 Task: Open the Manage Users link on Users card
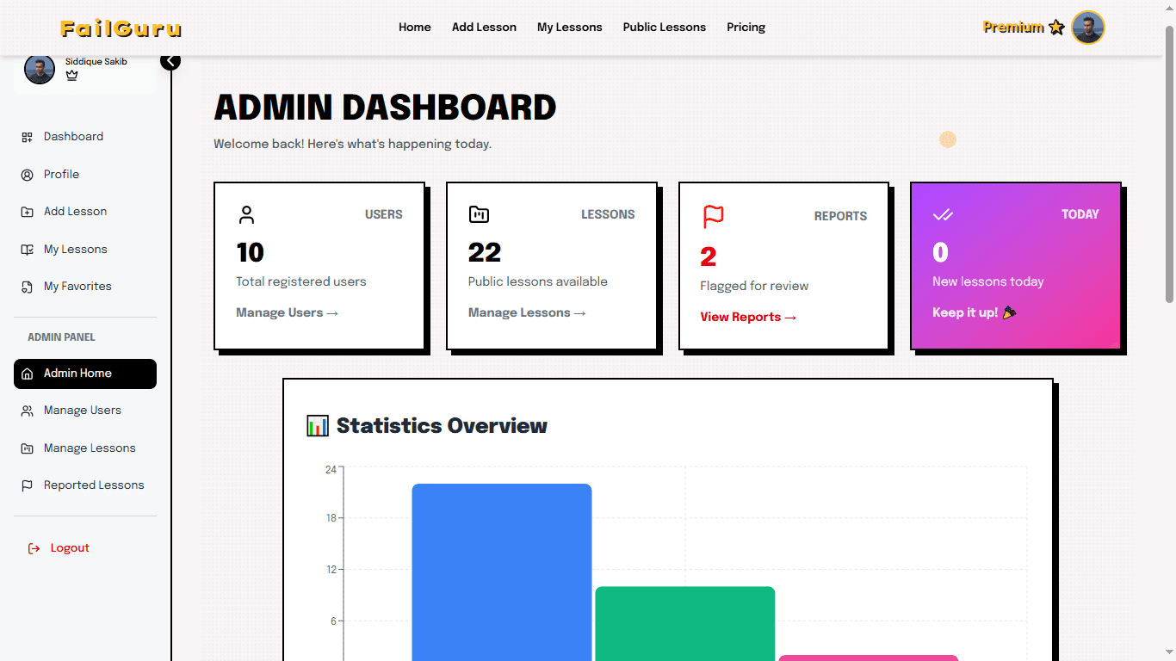(287, 312)
